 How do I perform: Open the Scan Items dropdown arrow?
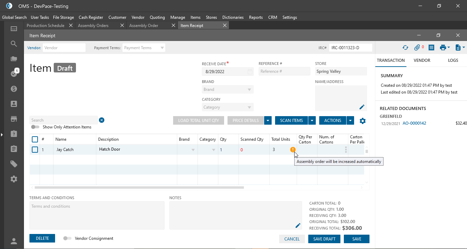point(312,121)
